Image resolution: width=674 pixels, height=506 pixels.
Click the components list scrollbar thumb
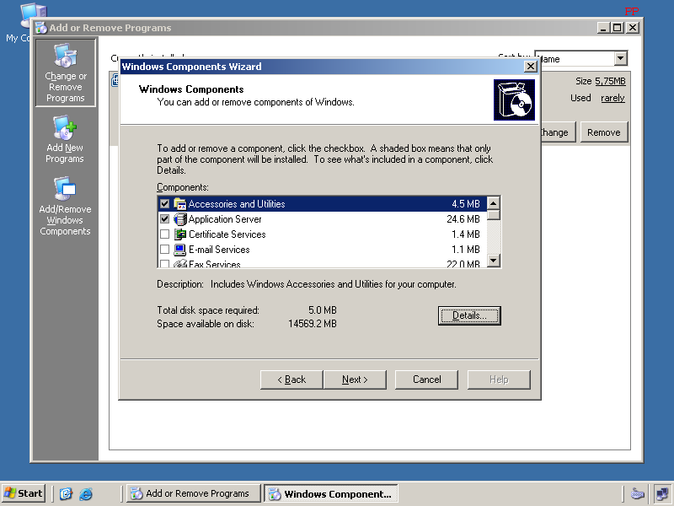[x=494, y=215]
